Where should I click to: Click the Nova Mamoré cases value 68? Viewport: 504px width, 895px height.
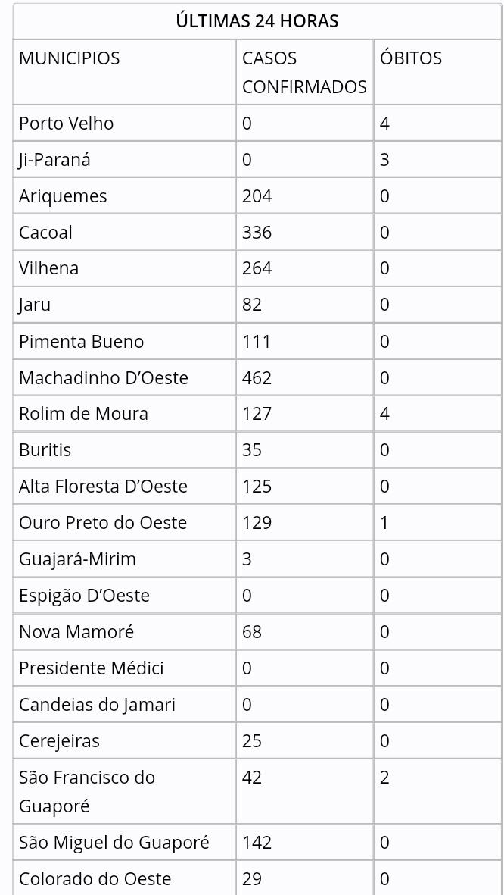tap(252, 631)
